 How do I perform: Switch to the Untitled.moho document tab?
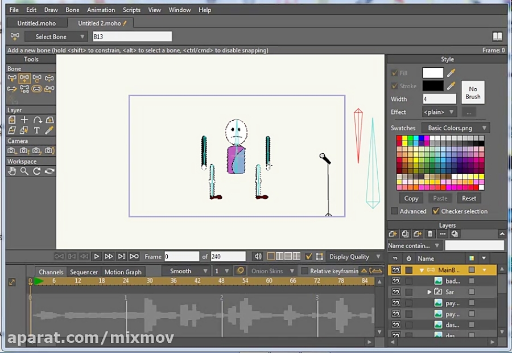click(x=36, y=23)
